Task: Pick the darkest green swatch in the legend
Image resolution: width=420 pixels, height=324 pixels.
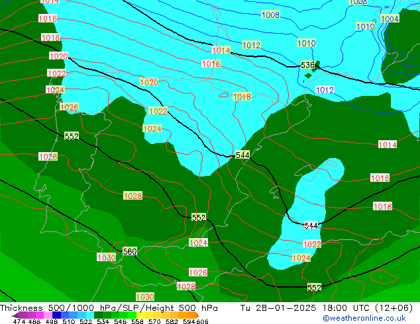Action: pos(98,315)
